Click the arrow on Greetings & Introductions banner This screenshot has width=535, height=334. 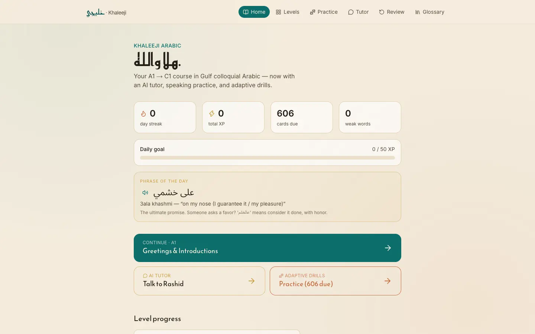[x=388, y=248]
